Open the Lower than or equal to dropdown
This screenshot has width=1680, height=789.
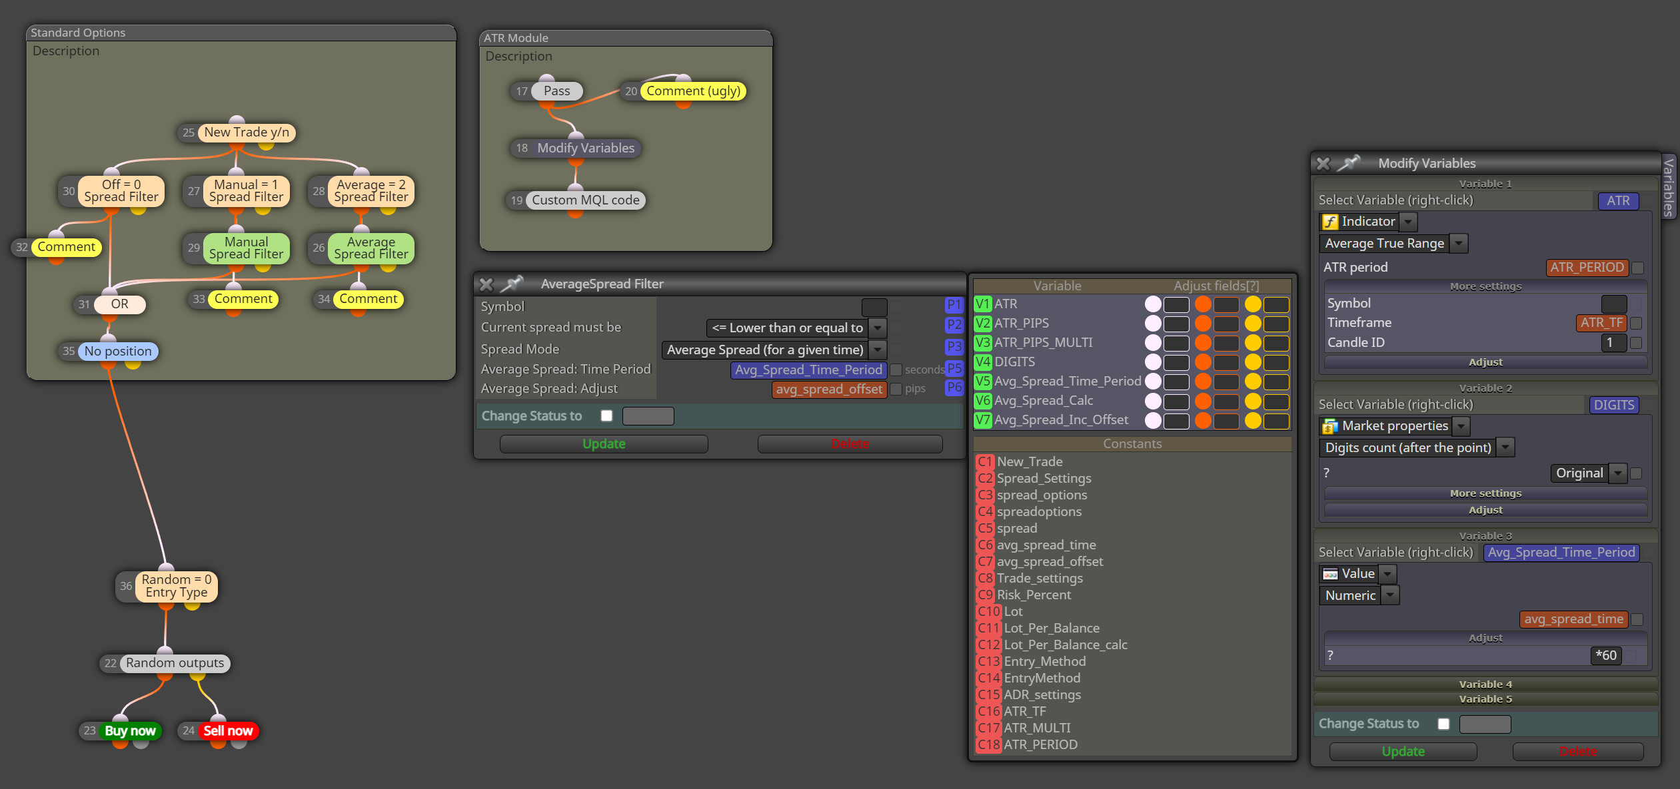click(878, 328)
